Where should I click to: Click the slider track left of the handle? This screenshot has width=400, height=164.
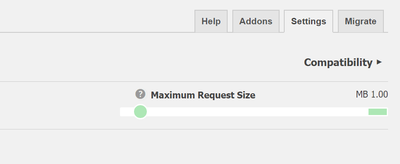(x=127, y=112)
